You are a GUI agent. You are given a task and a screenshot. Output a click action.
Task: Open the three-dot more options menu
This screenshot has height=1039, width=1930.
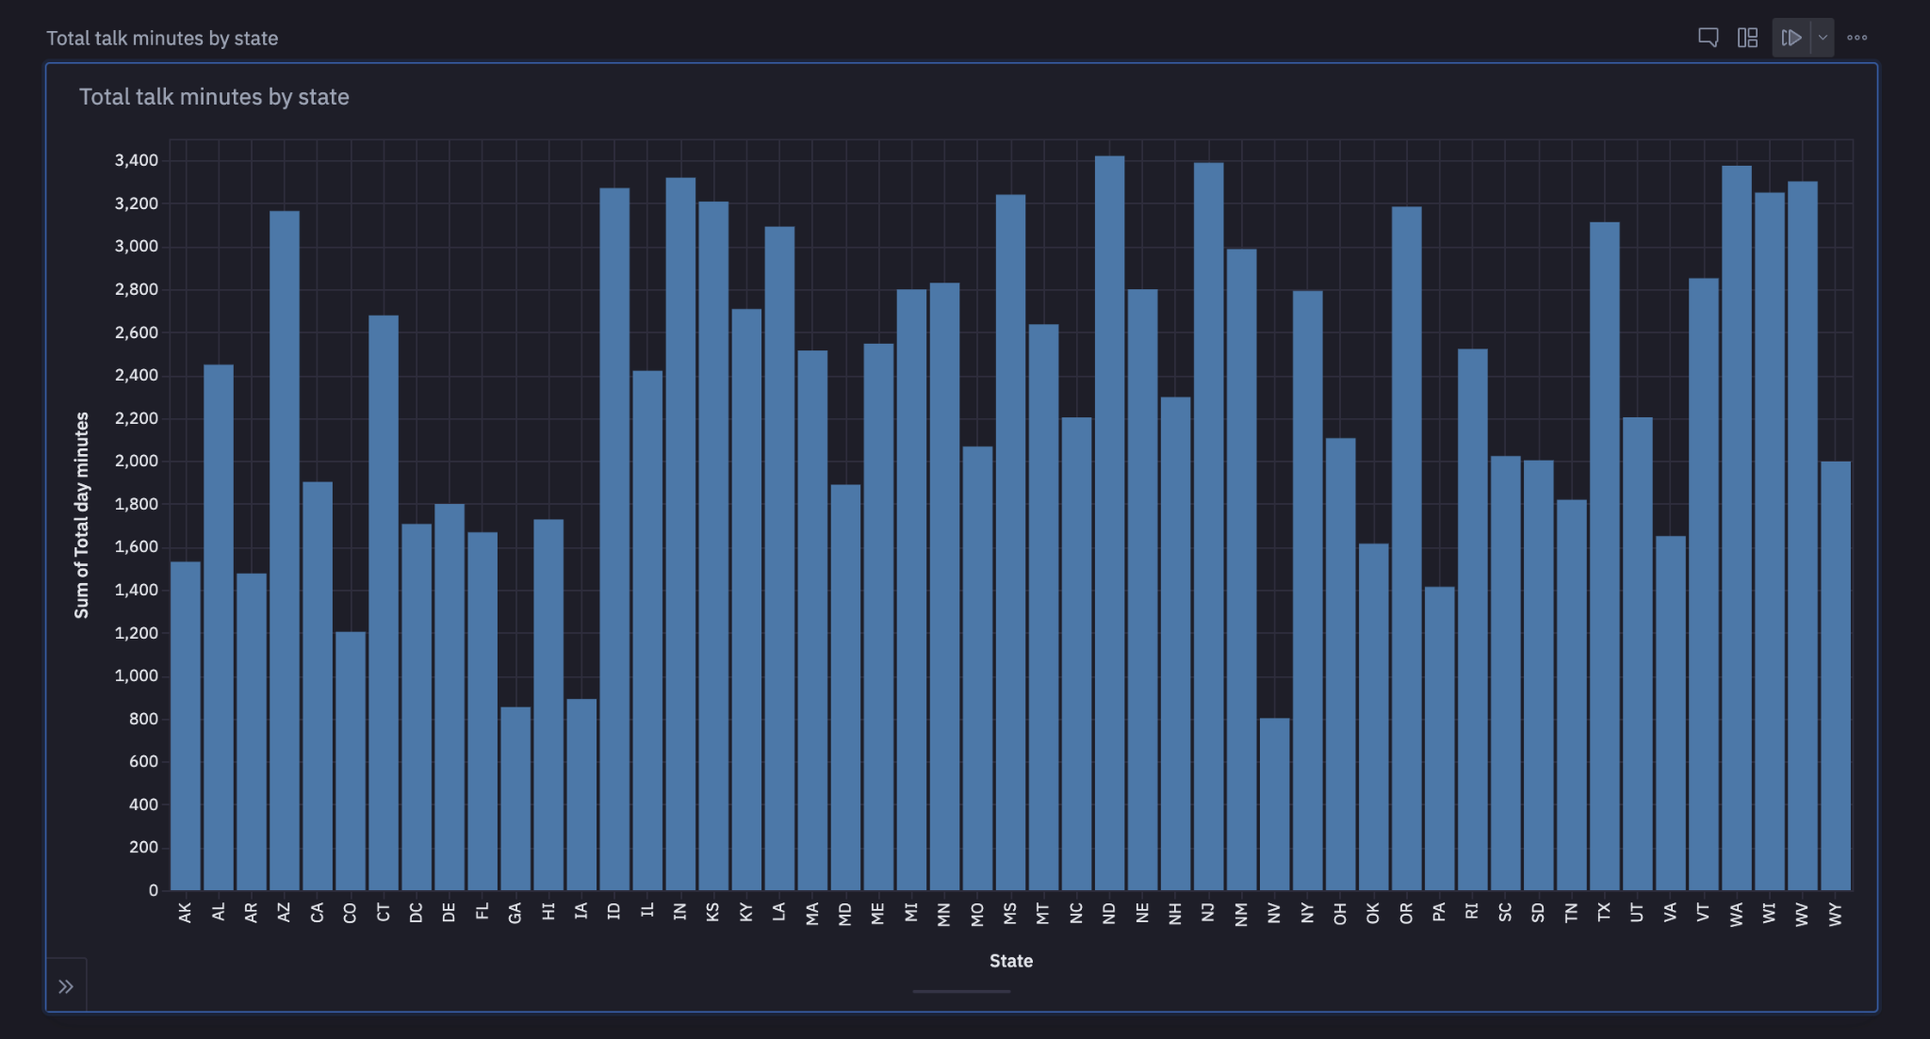1856,38
